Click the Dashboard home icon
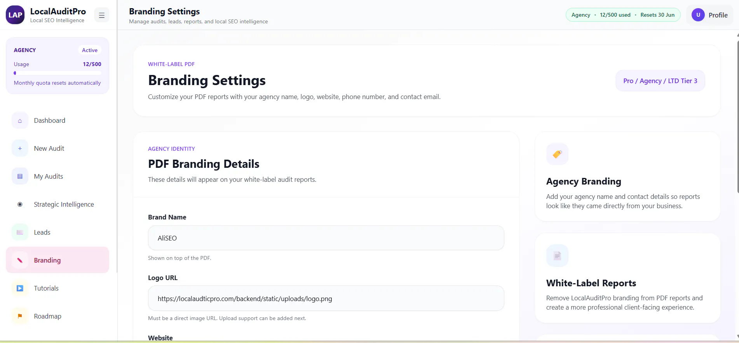The width and height of the screenshot is (739, 343). coord(20,120)
